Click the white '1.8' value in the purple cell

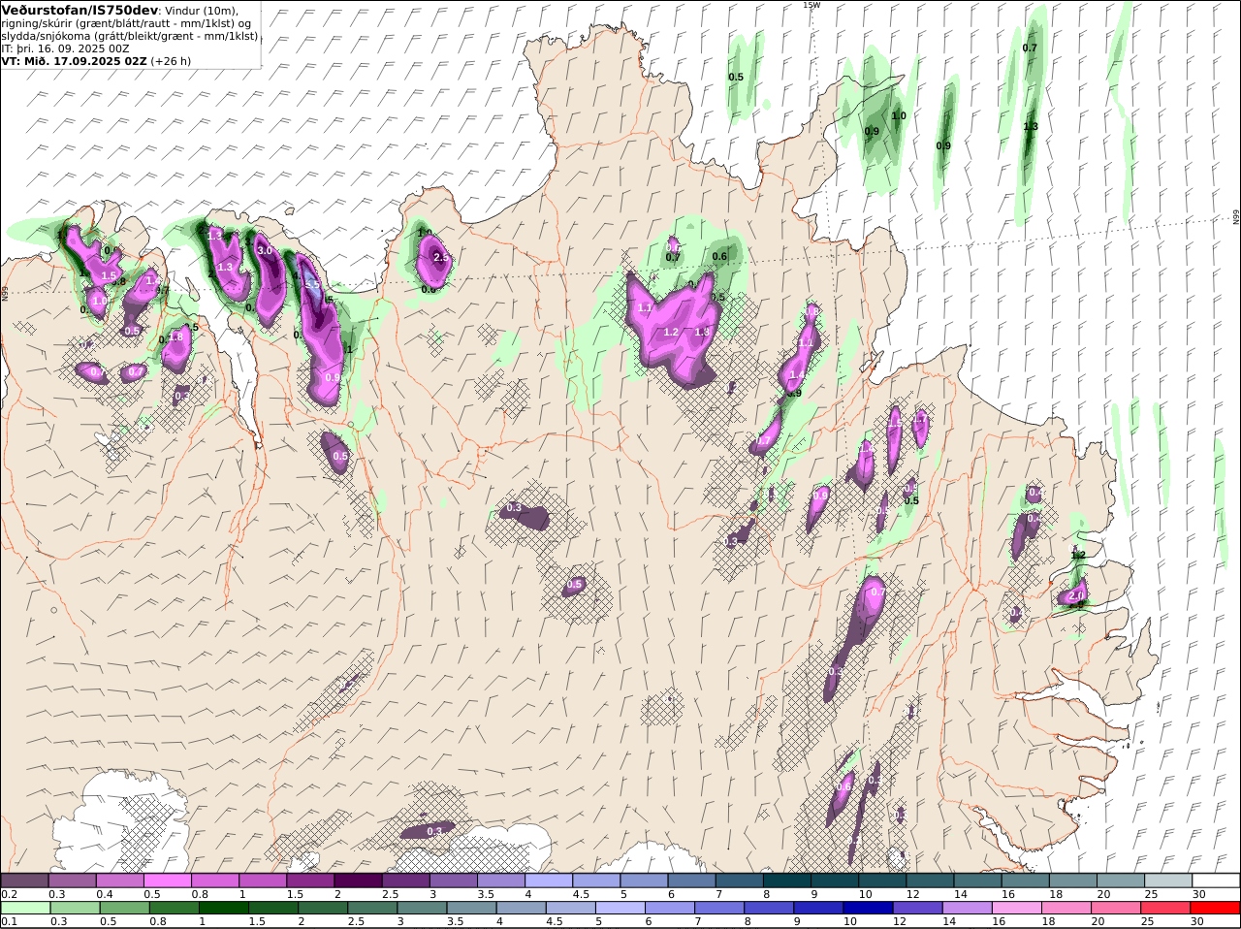(175, 336)
